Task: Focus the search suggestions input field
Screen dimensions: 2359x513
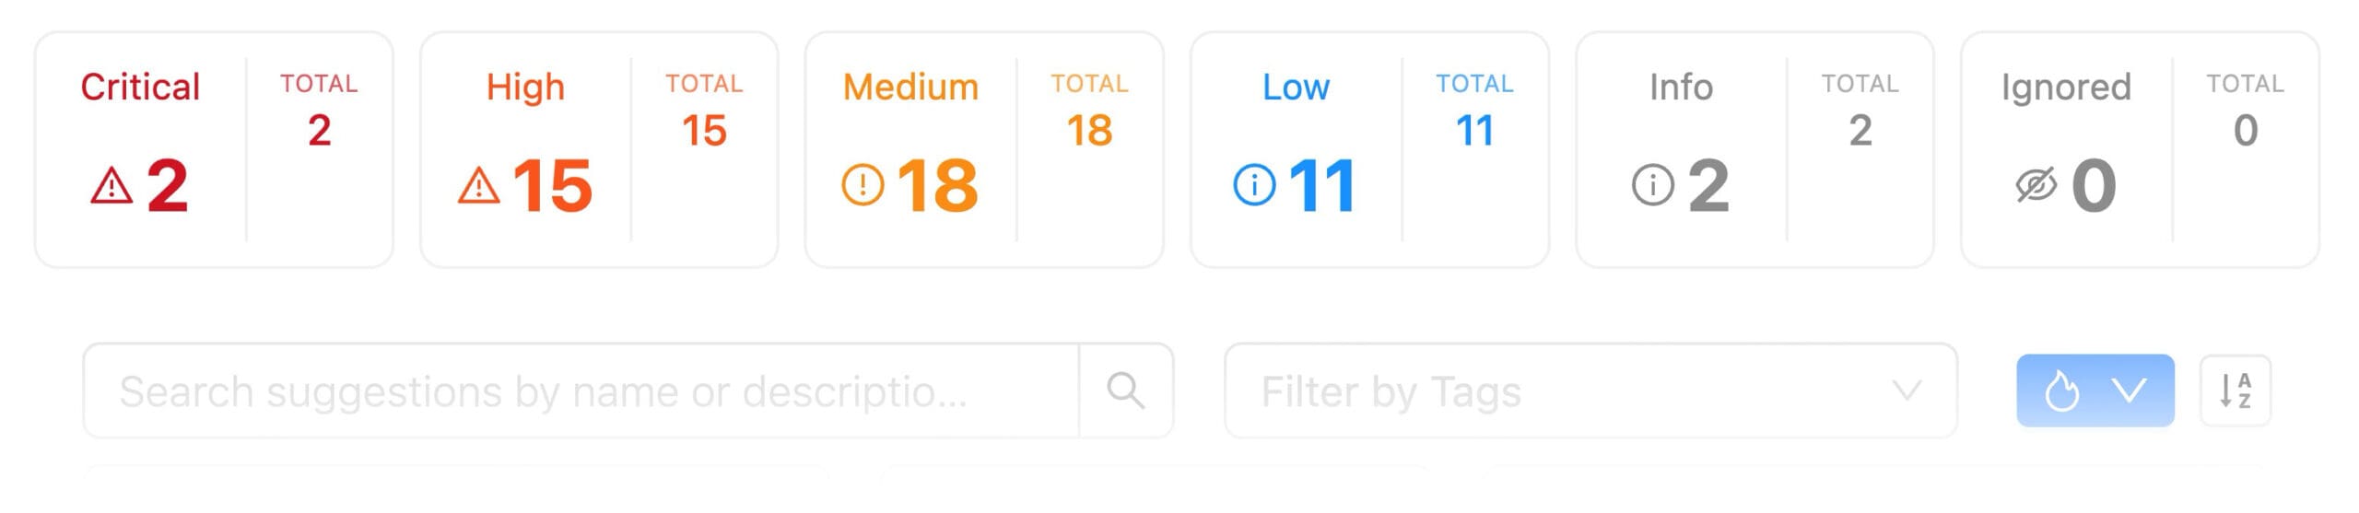Action: point(581,391)
